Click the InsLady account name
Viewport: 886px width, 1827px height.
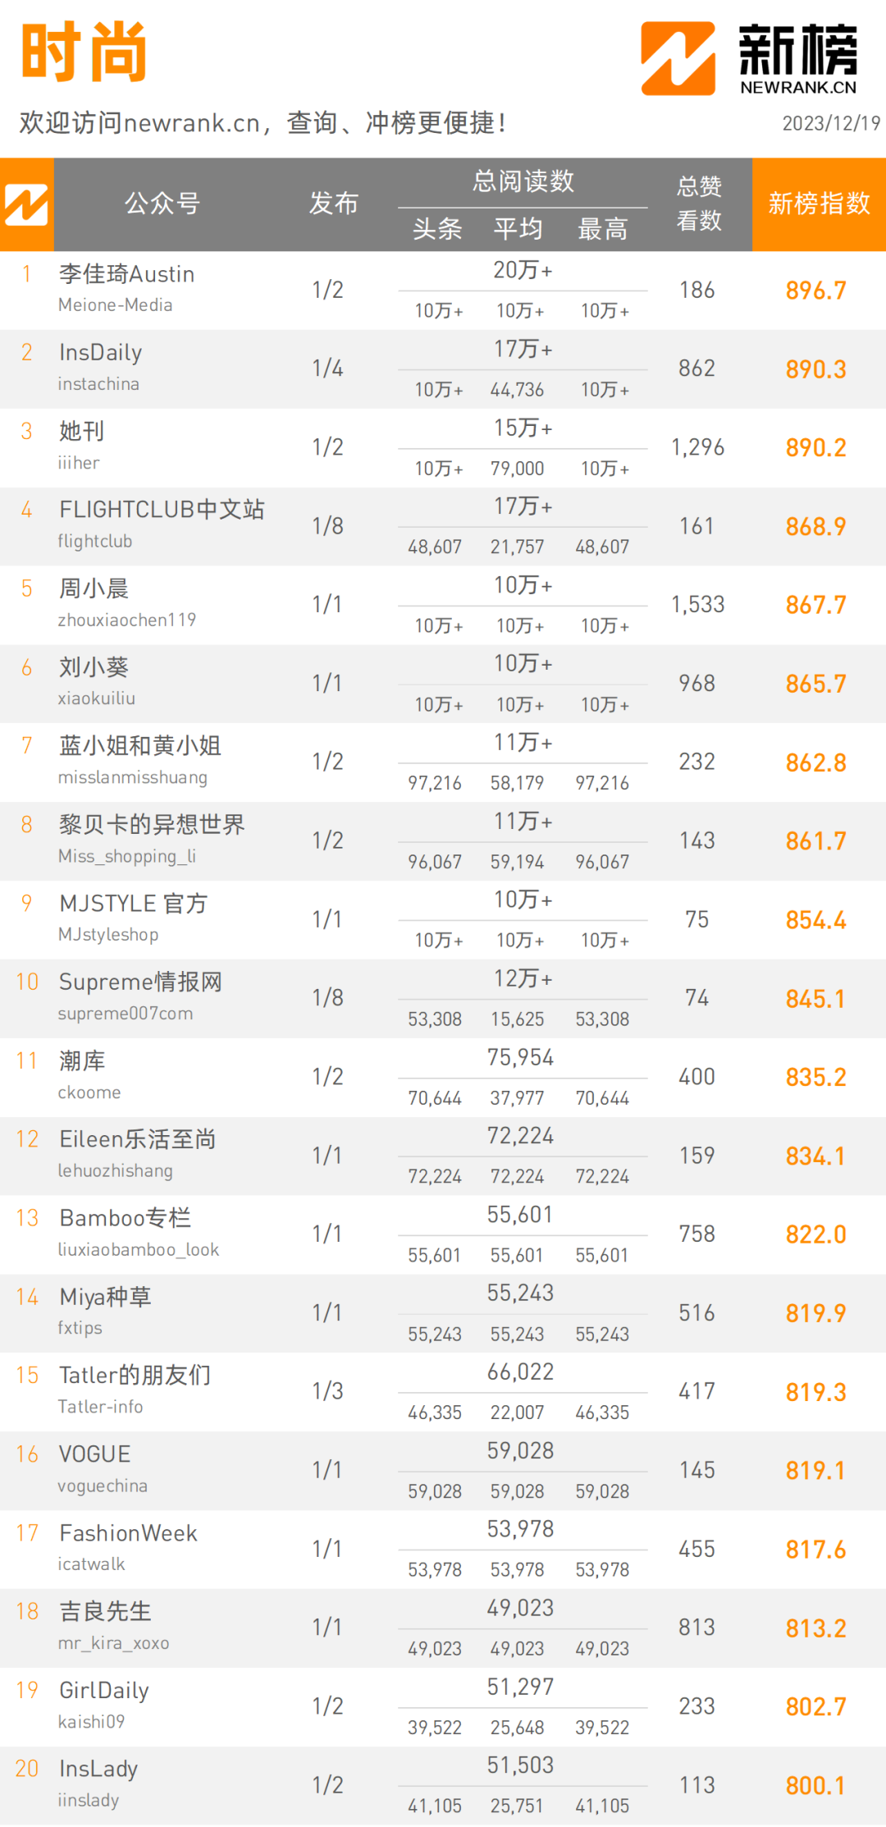click(x=98, y=1770)
